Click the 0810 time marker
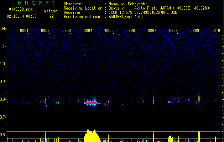 click(216, 31)
